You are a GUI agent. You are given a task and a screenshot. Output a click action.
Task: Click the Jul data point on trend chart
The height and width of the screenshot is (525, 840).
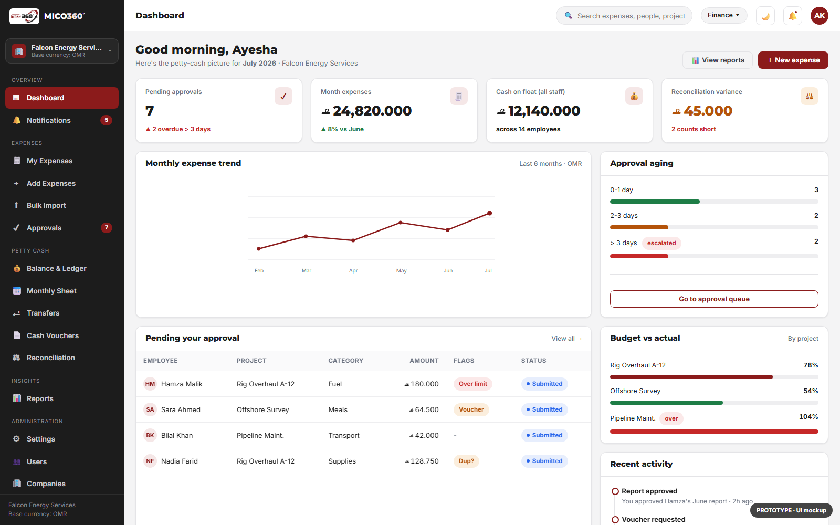pyautogui.click(x=489, y=213)
